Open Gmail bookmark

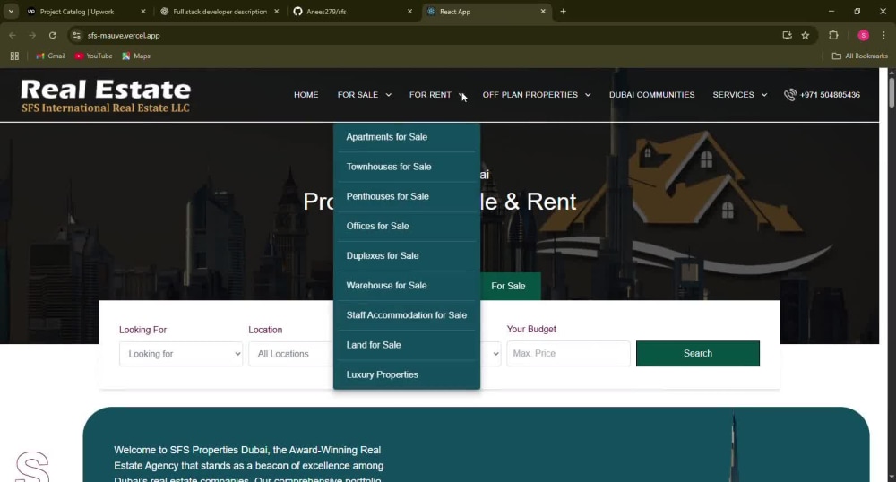[50, 56]
